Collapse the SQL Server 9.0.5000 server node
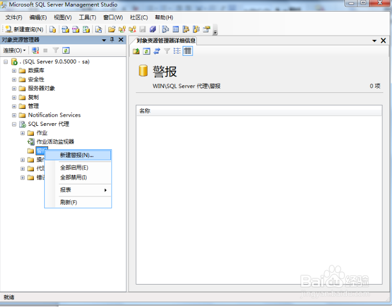 point(5,62)
